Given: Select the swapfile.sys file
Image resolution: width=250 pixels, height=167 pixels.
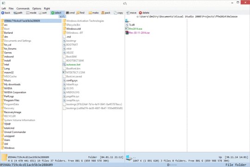Looking at the screenshot, I should [73, 100].
